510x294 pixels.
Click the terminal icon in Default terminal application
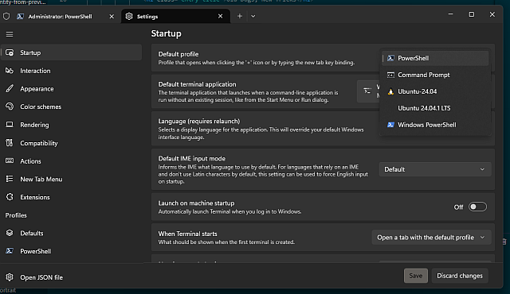tap(367, 91)
